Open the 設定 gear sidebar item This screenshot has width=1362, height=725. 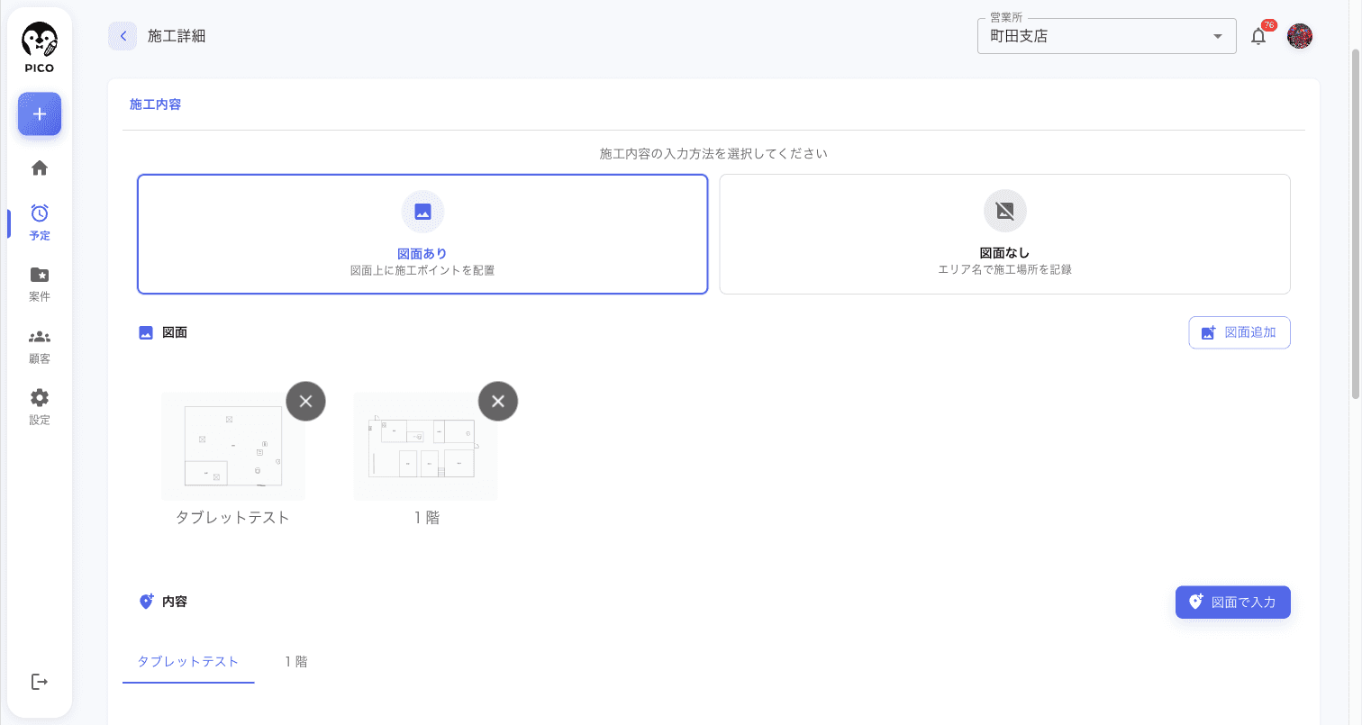pyautogui.click(x=40, y=407)
